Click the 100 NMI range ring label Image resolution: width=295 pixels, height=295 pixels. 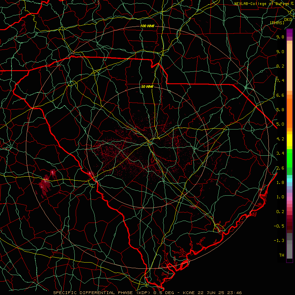pyautogui.click(x=147, y=26)
